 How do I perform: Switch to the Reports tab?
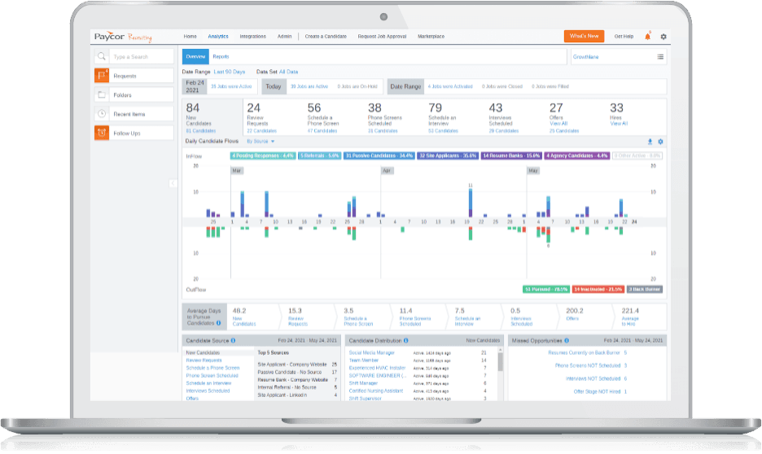(221, 57)
